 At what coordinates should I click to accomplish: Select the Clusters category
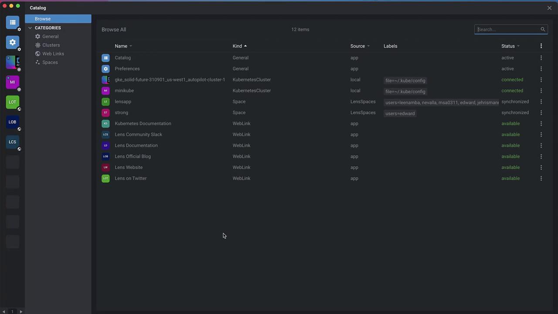tap(51, 45)
